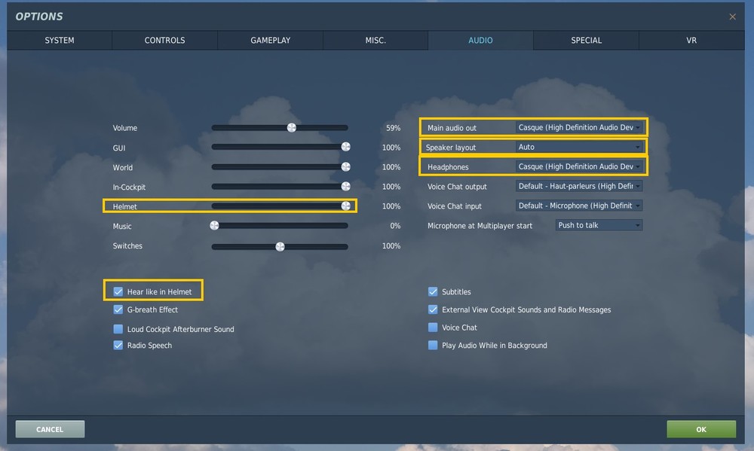Screen dimensions: 754x451
Task: Disable Radio Speech
Action: [118, 345]
